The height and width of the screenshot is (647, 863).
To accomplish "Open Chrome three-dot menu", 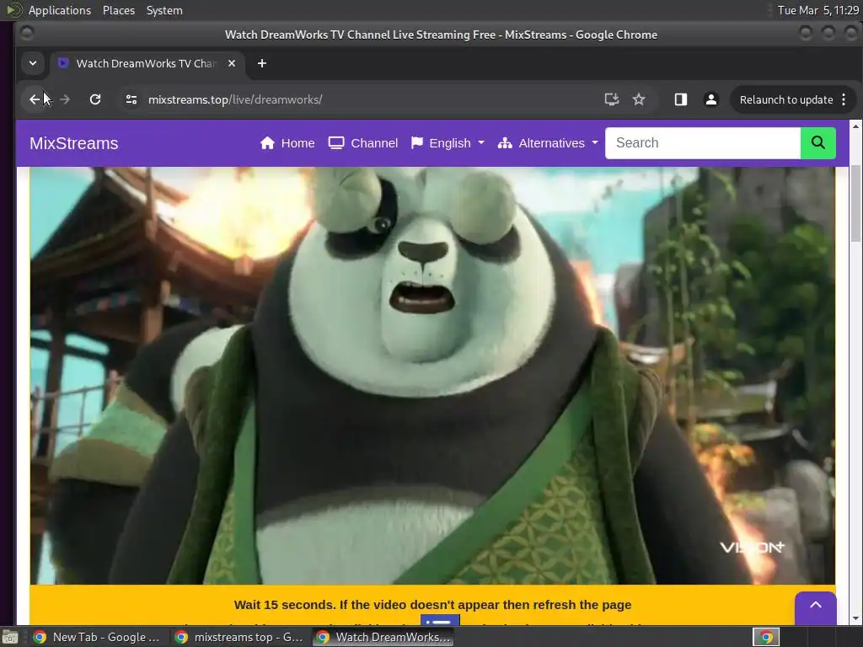I will click(844, 99).
